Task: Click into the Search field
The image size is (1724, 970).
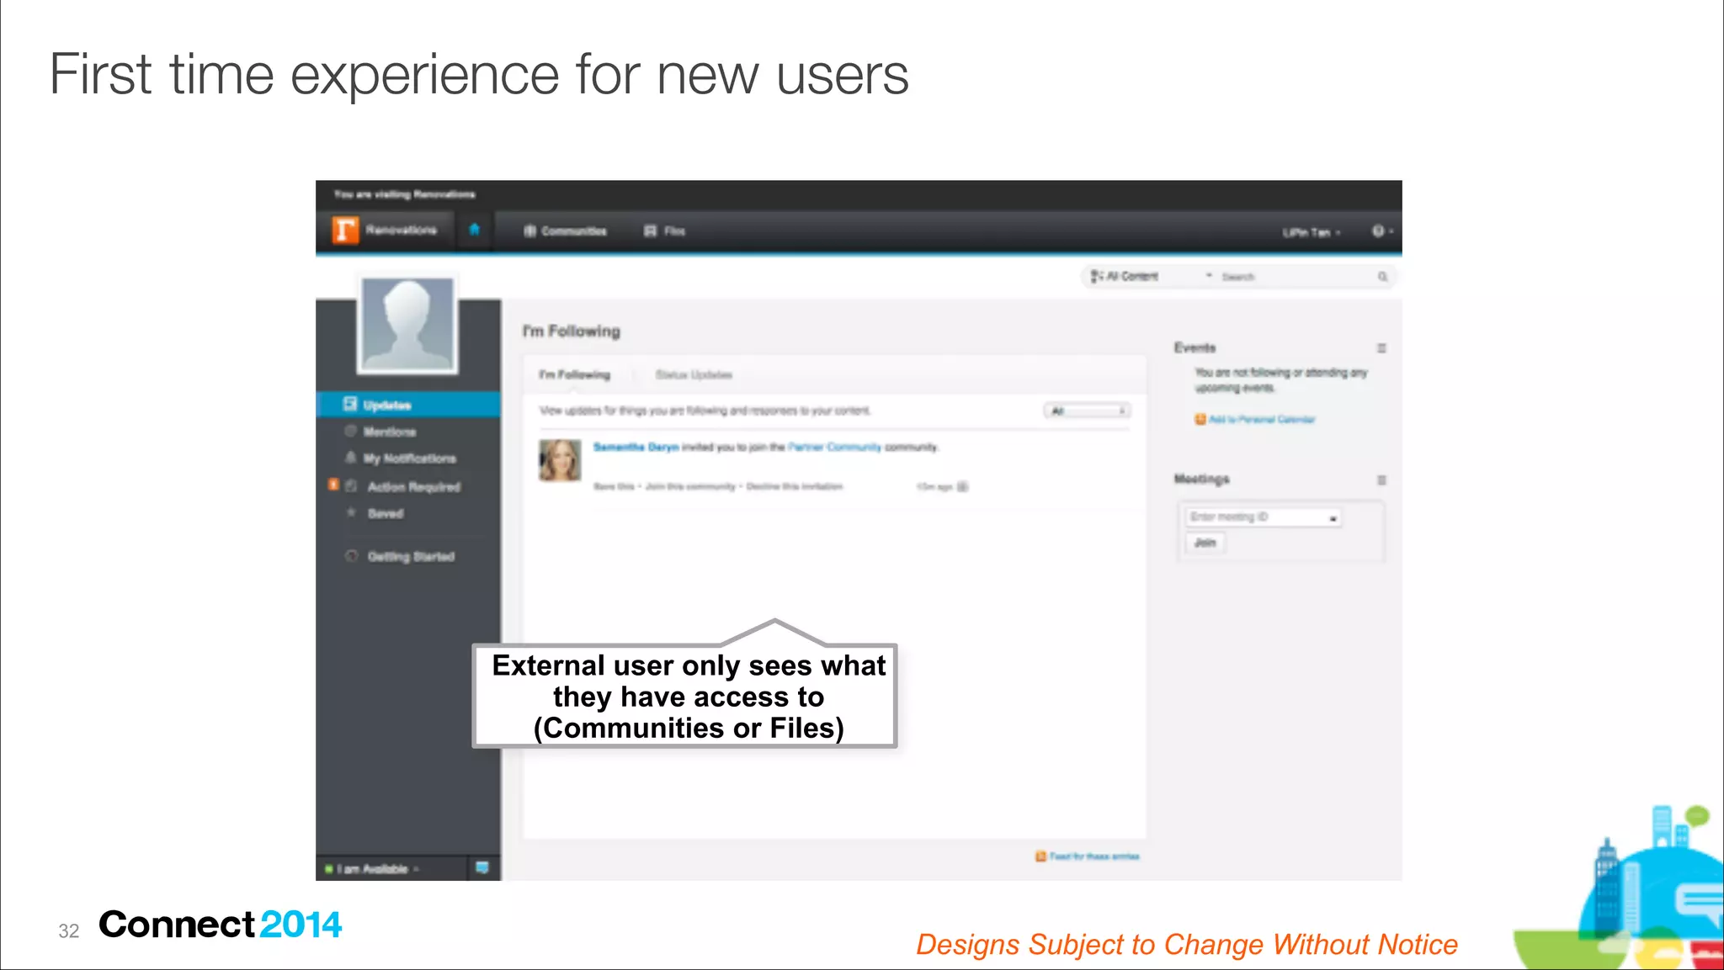Action: coord(1296,277)
